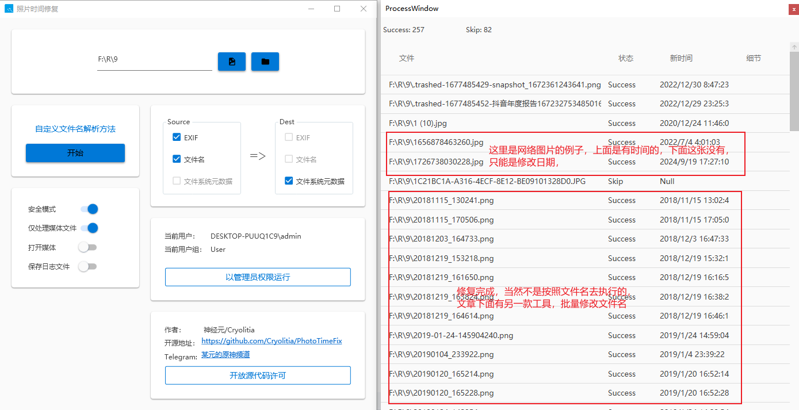This screenshot has height=410, width=799.
Task: Select row 20181219_164614.png
Action: pos(585,316)
